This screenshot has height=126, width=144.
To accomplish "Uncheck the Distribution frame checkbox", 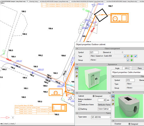I will [x=79, y=105].
